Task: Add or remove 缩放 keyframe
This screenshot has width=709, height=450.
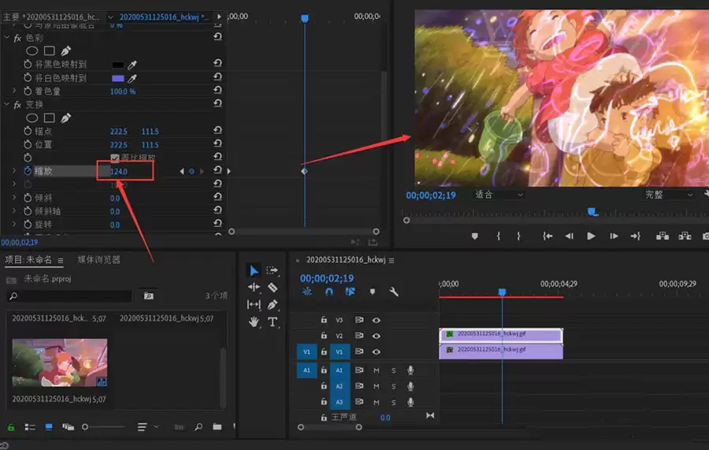Action: click(x=191, y=171)
